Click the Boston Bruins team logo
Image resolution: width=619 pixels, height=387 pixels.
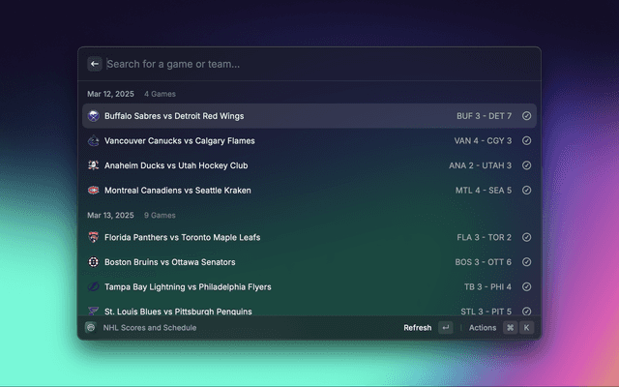pos(94,262)
